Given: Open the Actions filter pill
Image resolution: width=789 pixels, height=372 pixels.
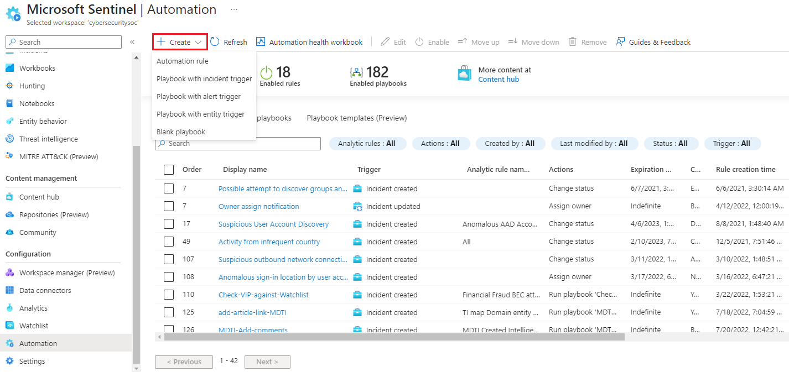Looking at the screenshot, I should 441,144.
